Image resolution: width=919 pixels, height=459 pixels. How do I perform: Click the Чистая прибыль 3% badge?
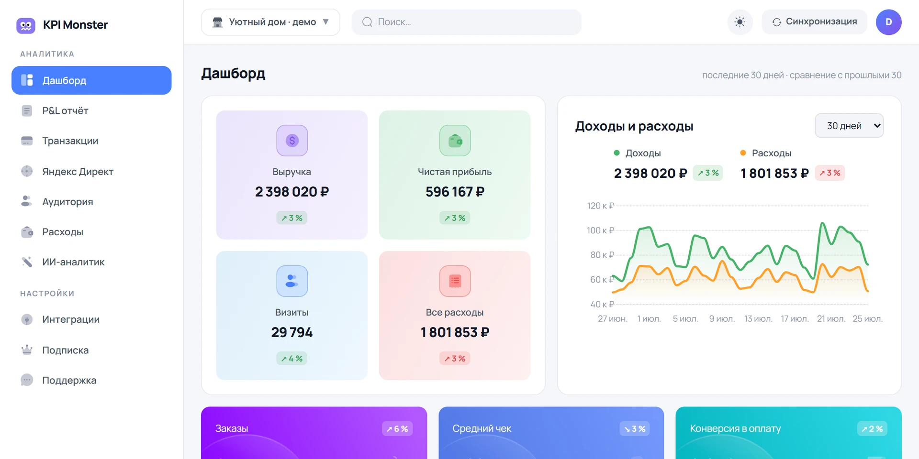[x=455, y=218]
